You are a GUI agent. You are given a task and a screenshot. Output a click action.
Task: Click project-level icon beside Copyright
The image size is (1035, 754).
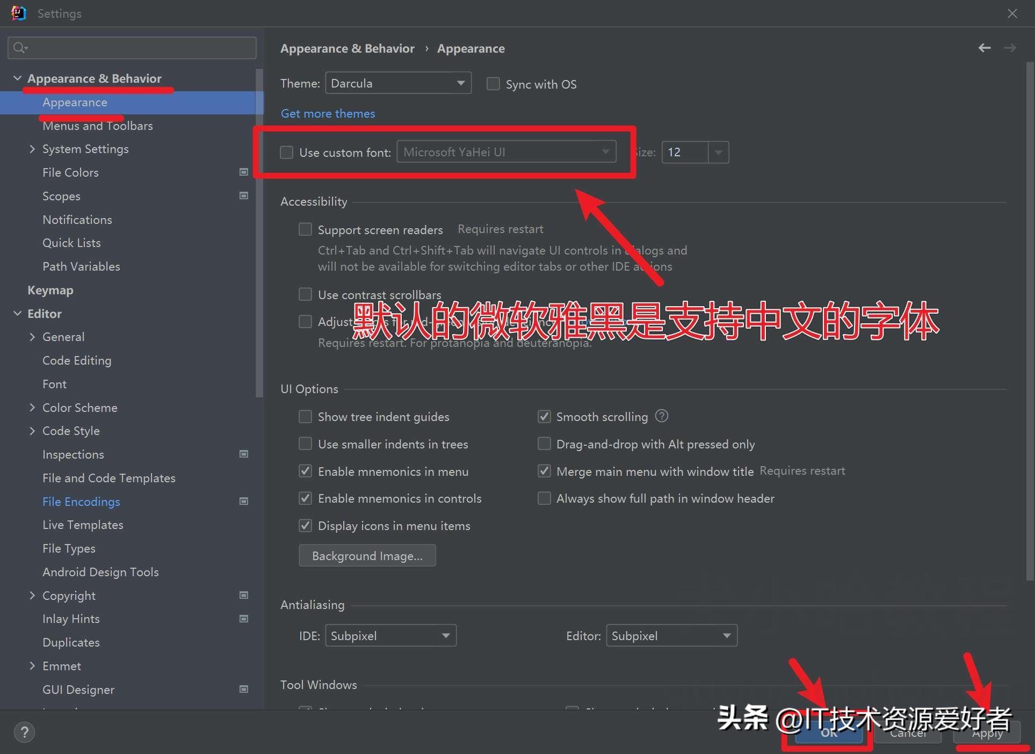coord(243,595)
